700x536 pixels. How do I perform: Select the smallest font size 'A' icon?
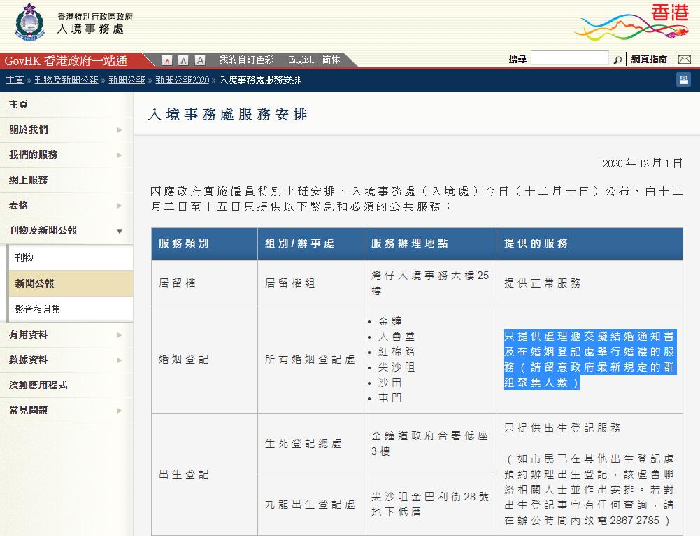167,60
